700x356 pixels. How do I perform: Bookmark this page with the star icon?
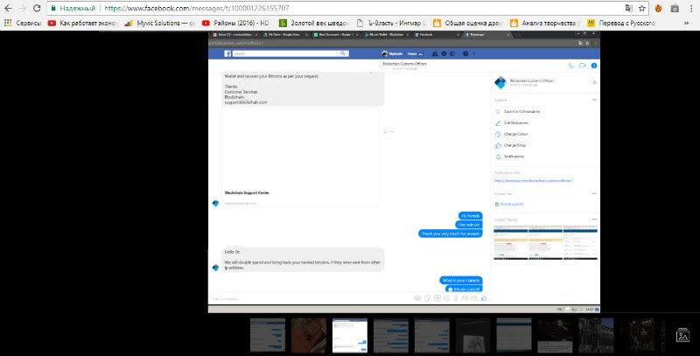(x=642, y=8)
